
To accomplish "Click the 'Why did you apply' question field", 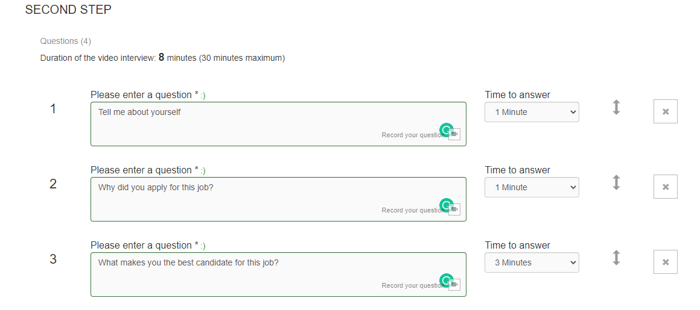I will pyautogui.click(x=278, y=199).
